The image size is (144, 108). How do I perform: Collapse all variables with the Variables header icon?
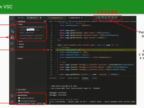click(x=45, y=21)
